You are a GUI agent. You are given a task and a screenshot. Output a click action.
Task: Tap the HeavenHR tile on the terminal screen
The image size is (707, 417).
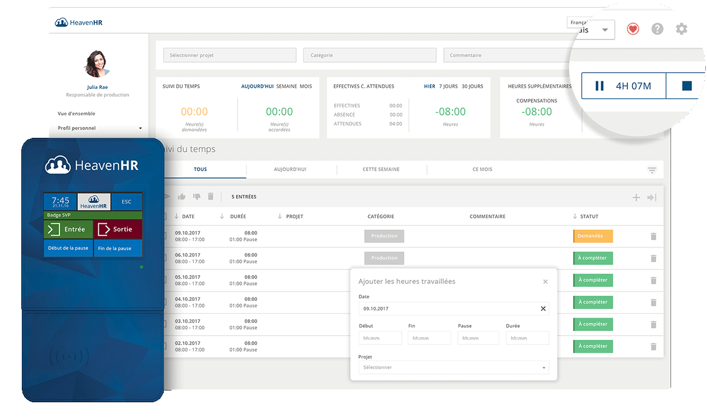[94, 201]
